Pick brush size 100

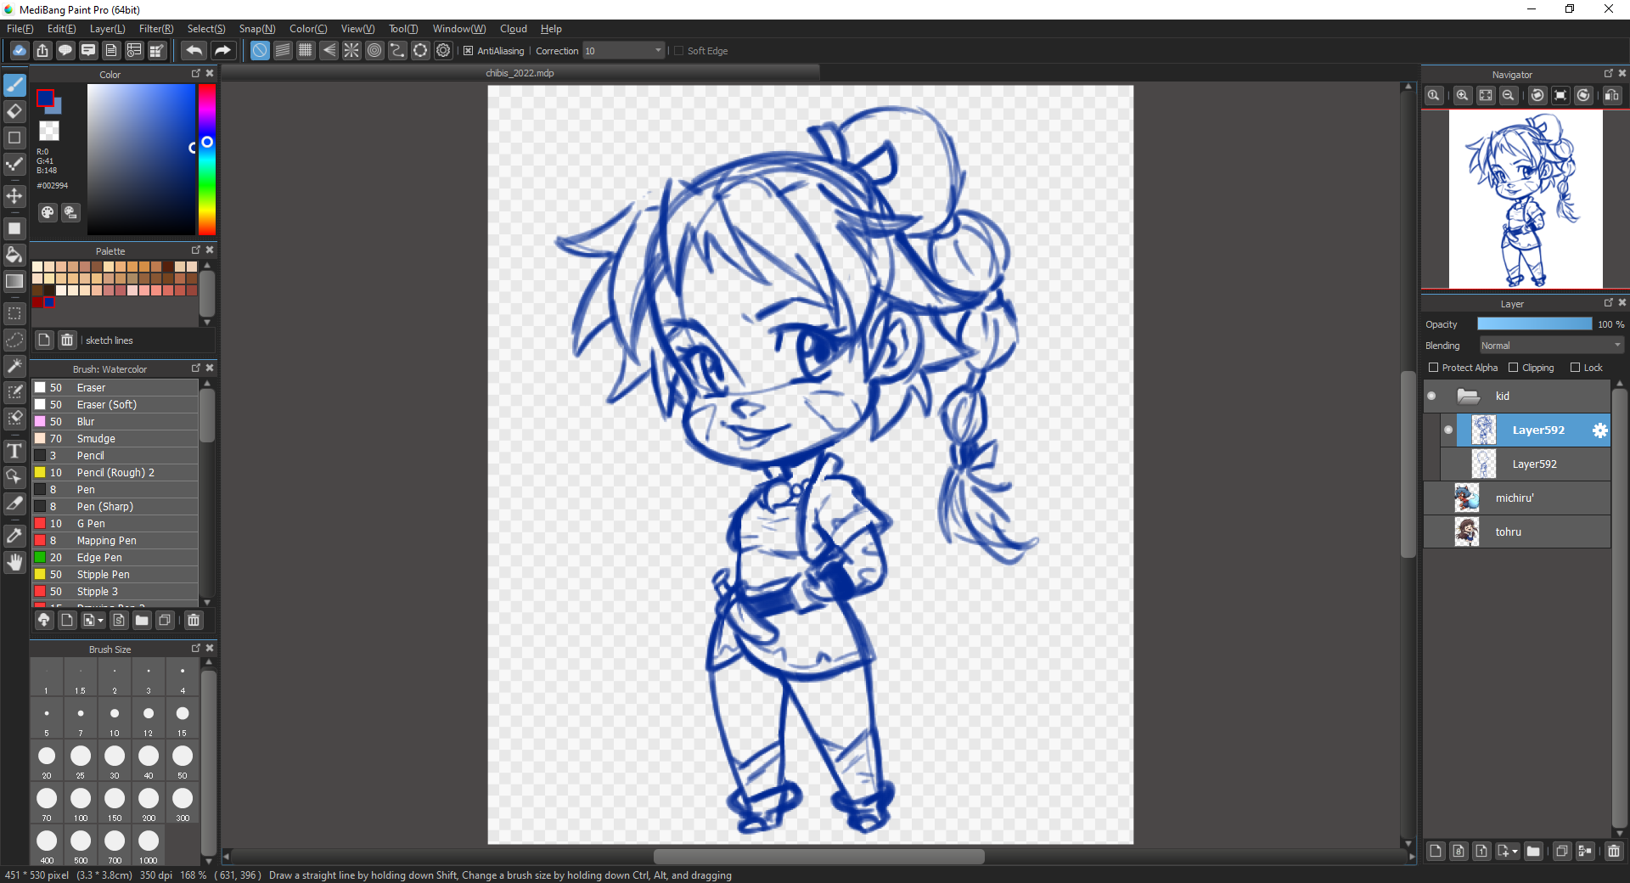tap(81, 802)
